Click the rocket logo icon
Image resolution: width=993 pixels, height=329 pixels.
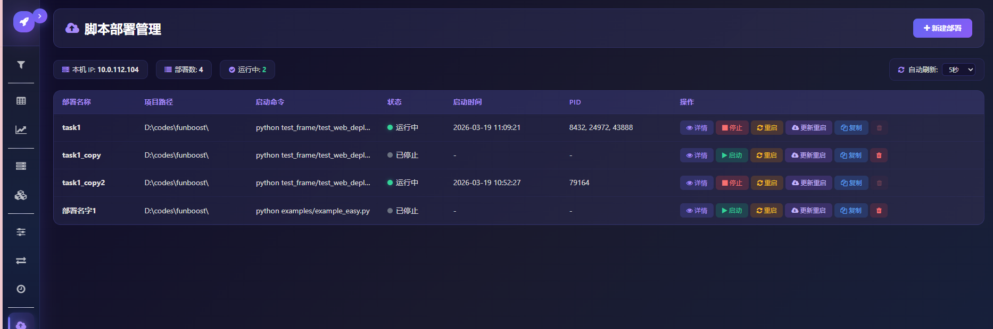click(24, 22)
